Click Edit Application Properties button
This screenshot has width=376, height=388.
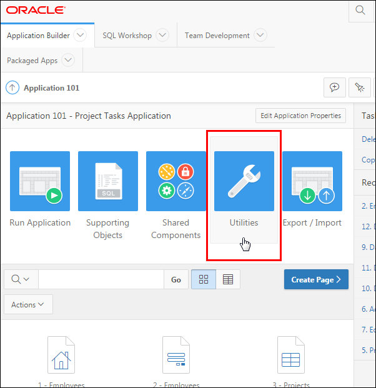click(x=300, y=116)
